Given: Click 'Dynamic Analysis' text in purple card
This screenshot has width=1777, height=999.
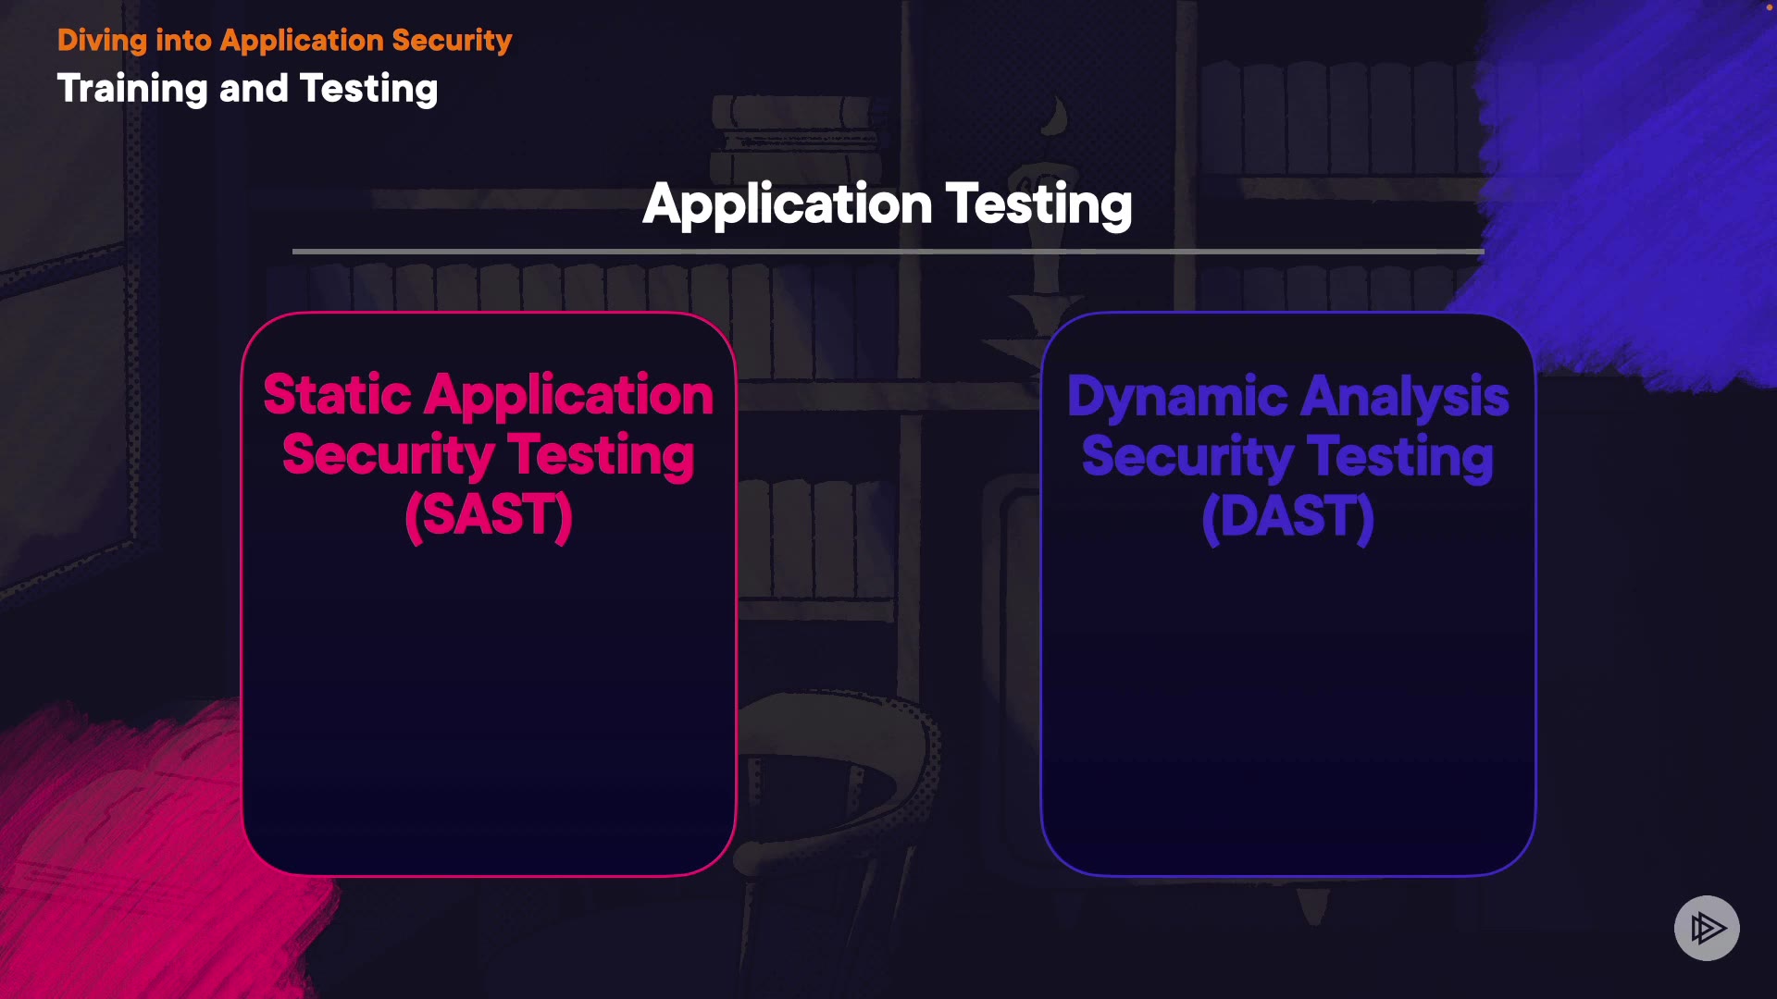Looking at the screenshot, I should tap(1287, 397).
